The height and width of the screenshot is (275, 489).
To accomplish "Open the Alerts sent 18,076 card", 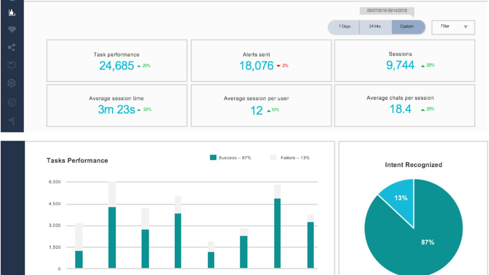I will [x=261, y=61].
